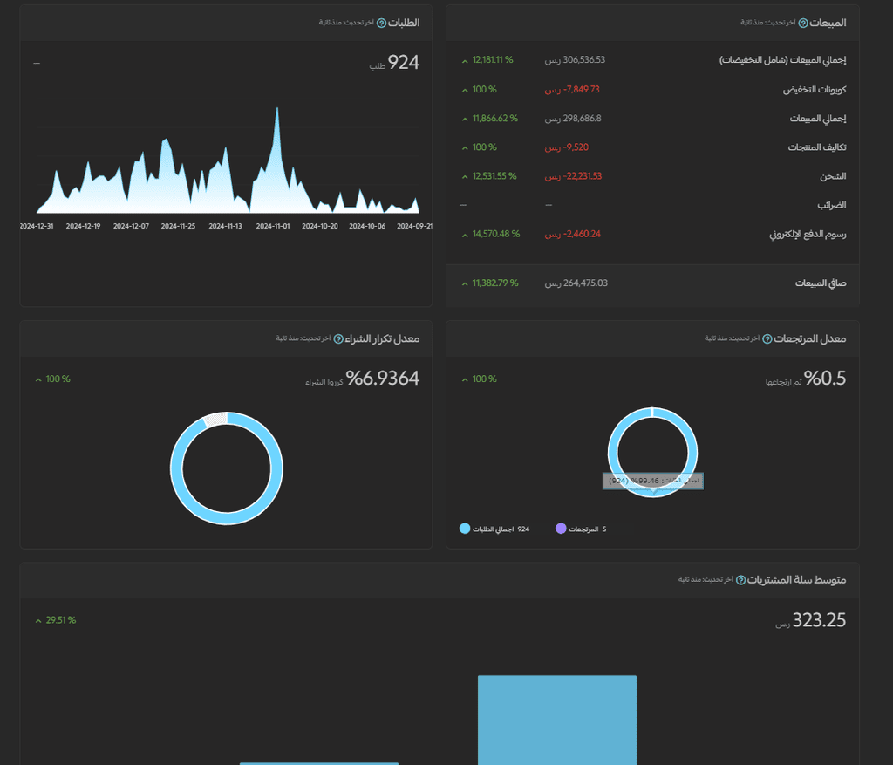Click the 2024-12-07 axis date

click(131, 226)
